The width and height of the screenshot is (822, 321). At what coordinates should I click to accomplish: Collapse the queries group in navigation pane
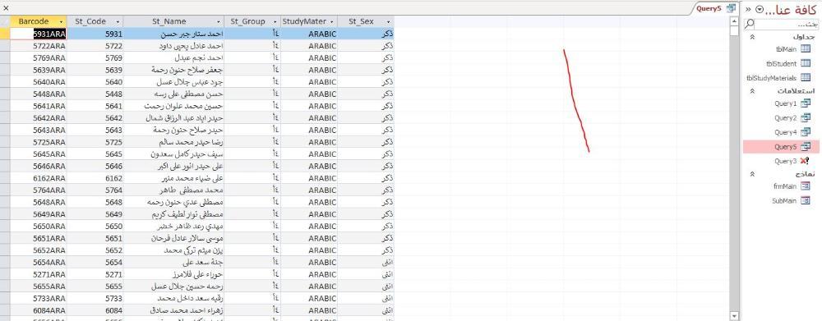(752, 91)
